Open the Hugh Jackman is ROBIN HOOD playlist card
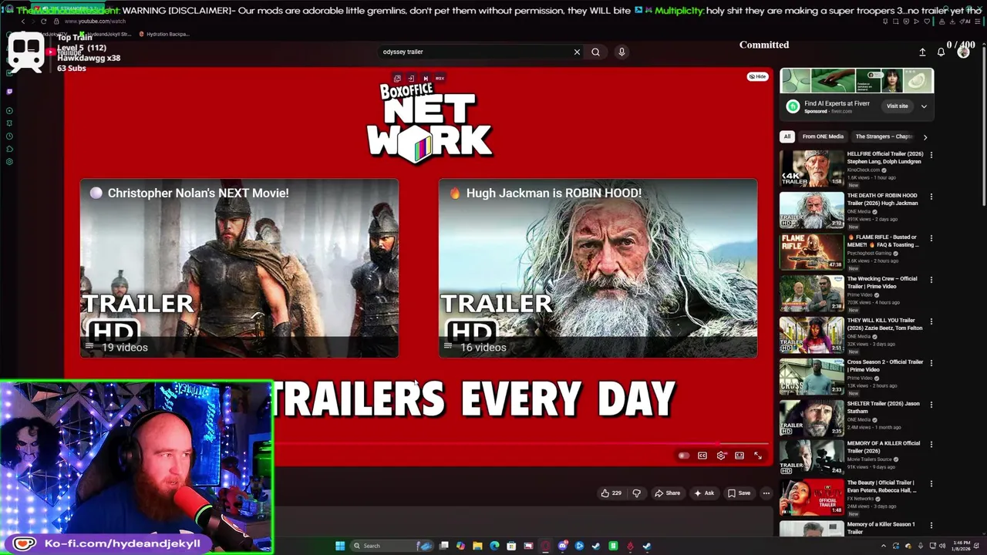 coord(598,268)
